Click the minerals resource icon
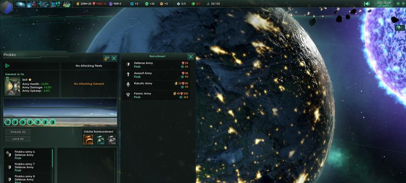This screenshot has width=406, height=183. [94, 4]
